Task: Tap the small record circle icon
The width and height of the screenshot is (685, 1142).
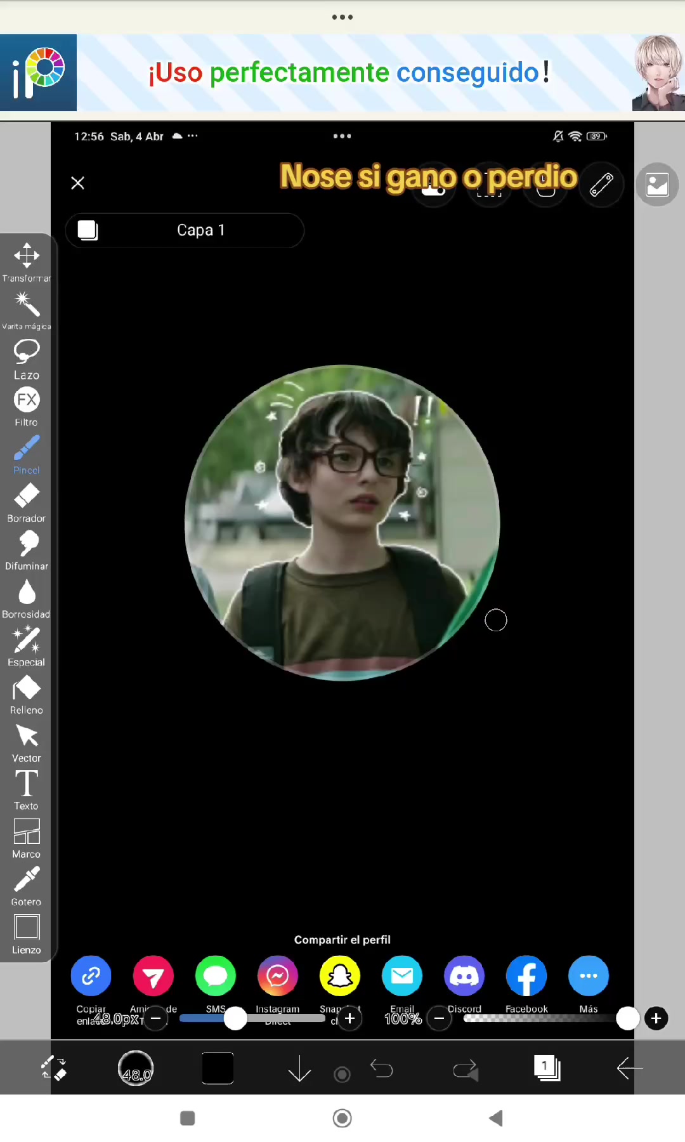Action: tap(342, 1074)
